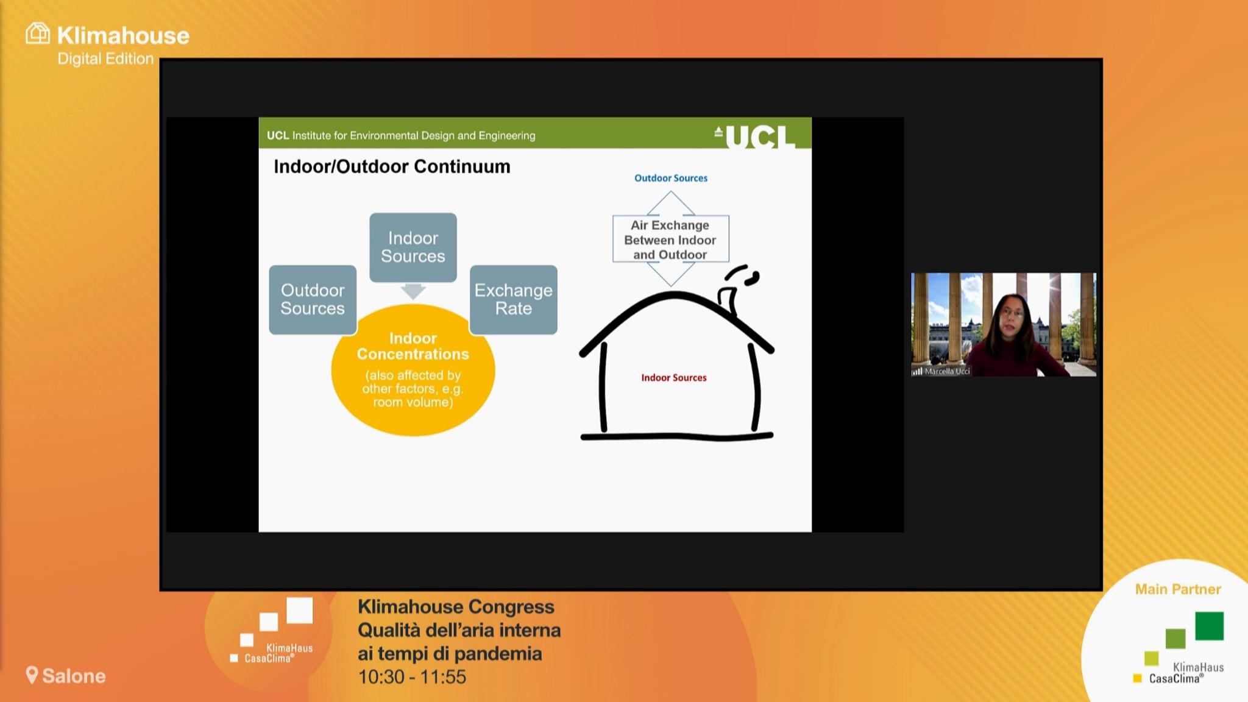This screenshot has width=1248, height=702.
Task: Click the Indoor Sources grey box
Action: coord(413,247)
